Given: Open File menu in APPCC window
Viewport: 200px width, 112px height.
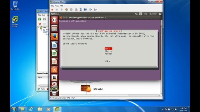Looking at the screenshot, I should (40, 15).
